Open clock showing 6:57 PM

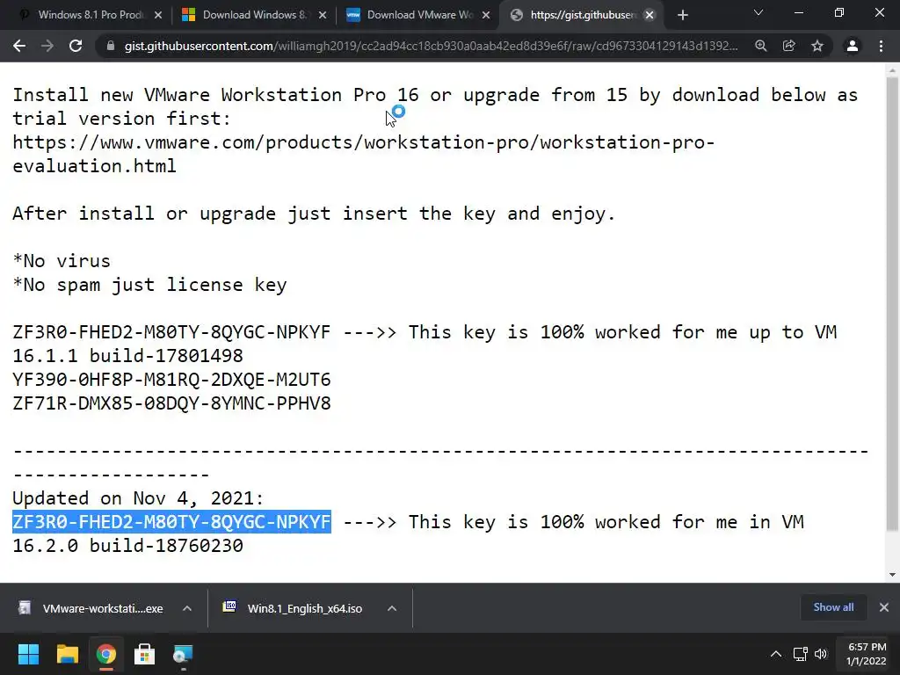(867, 654)
